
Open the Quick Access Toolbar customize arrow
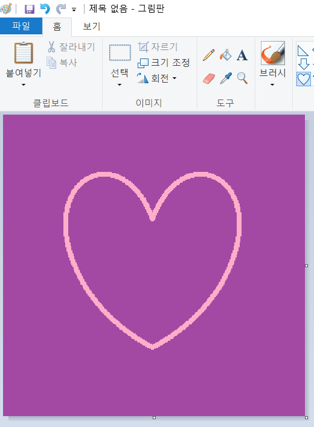click(74, 10)
